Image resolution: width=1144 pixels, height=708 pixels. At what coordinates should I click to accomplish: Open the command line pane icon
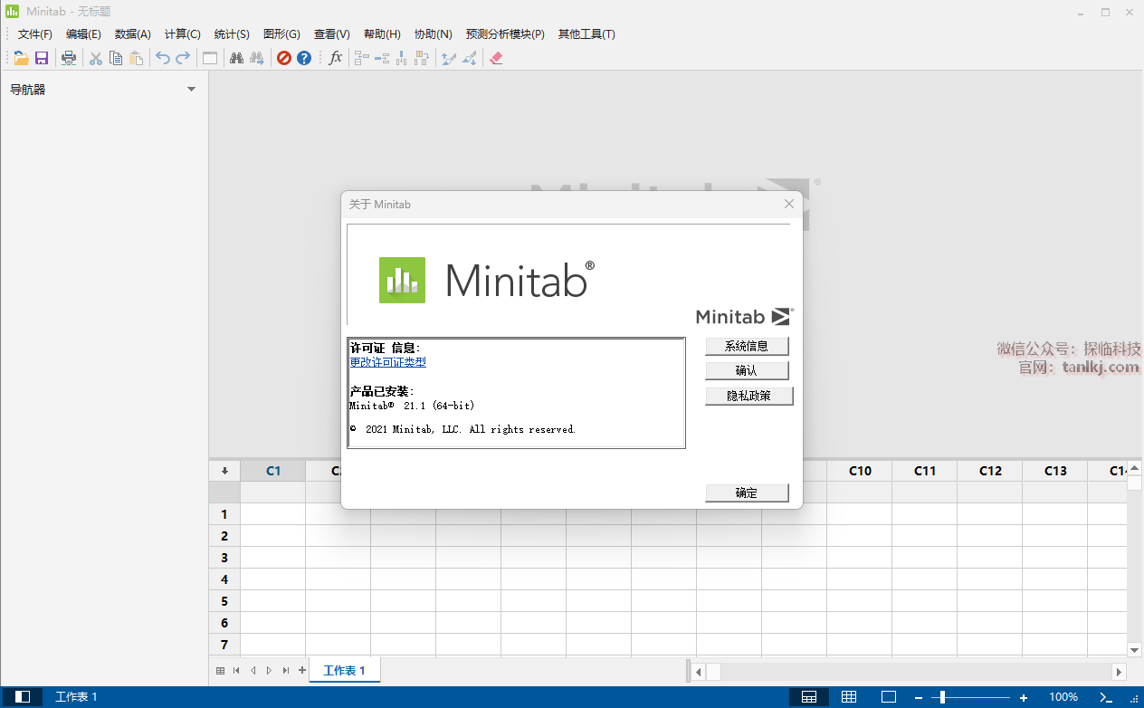(1105, 697)
